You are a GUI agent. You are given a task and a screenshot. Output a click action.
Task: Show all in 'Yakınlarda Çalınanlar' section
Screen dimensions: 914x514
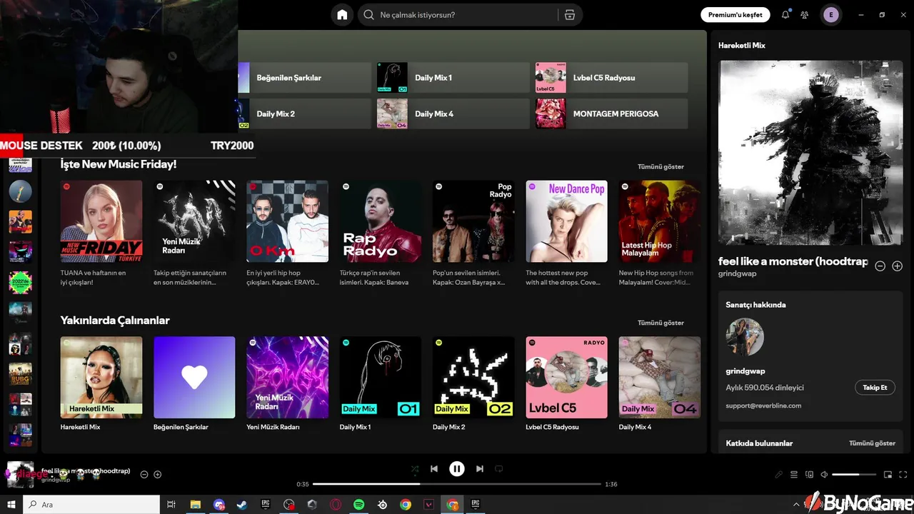coord(661,323)
